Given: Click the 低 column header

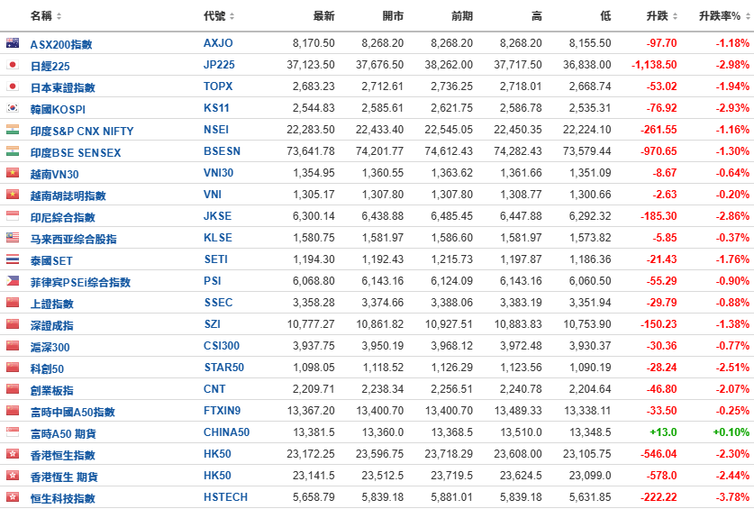Looking at the screenshot, I should (x=606, y=16).
